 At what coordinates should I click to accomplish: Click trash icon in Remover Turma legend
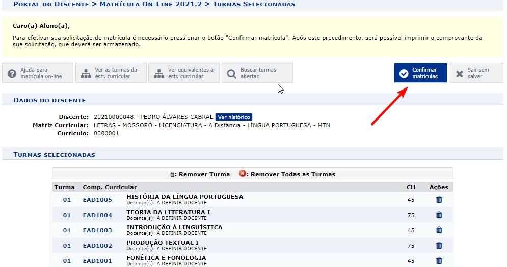pyautogui.click(x=172, y=174)
